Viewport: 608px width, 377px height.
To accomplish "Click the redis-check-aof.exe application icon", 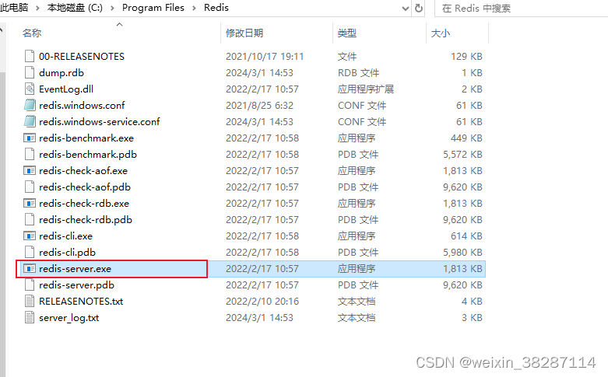I will 30,171.
